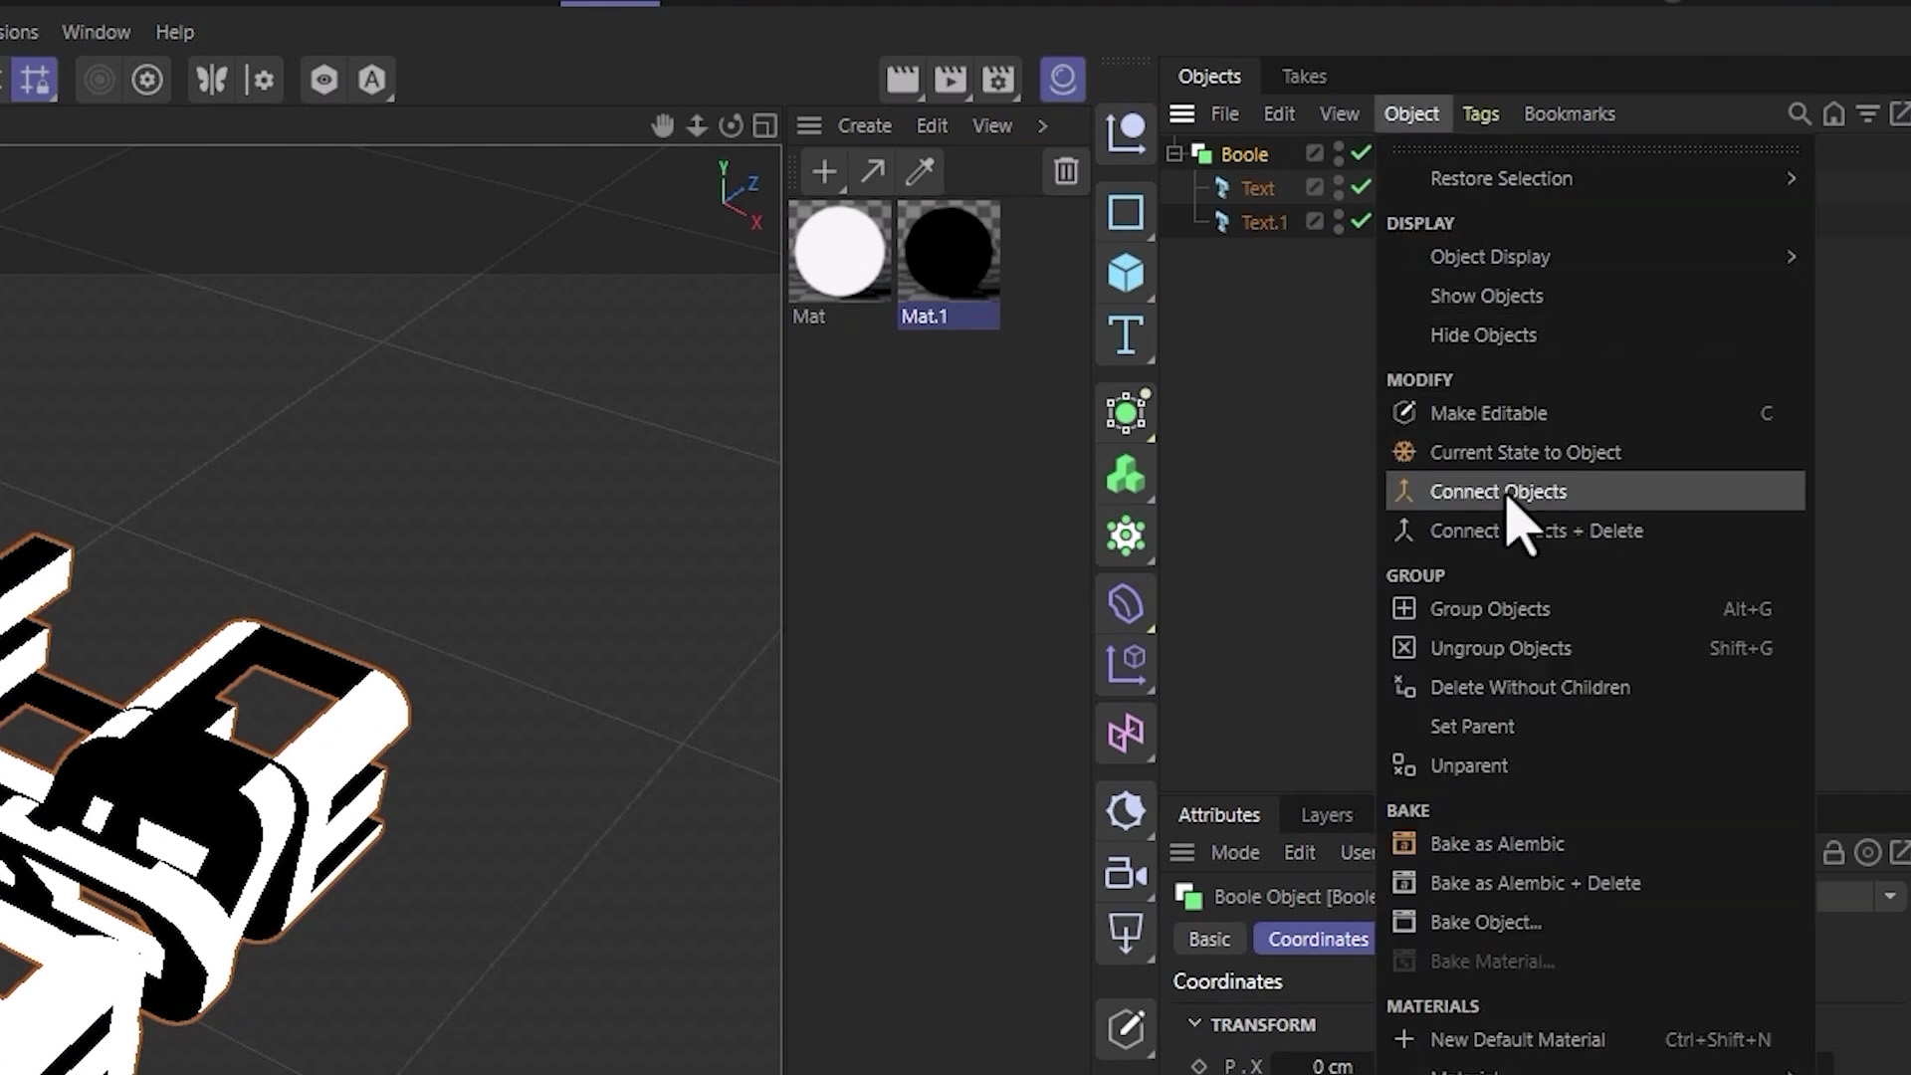Screen dimensions: 1911x1075
Task: Click the live selection icon in toolbar
Action: (x=100, y=80)
